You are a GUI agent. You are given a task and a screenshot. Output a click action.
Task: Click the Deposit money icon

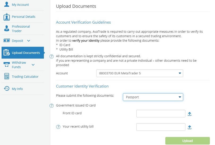[x=7, y=41]
